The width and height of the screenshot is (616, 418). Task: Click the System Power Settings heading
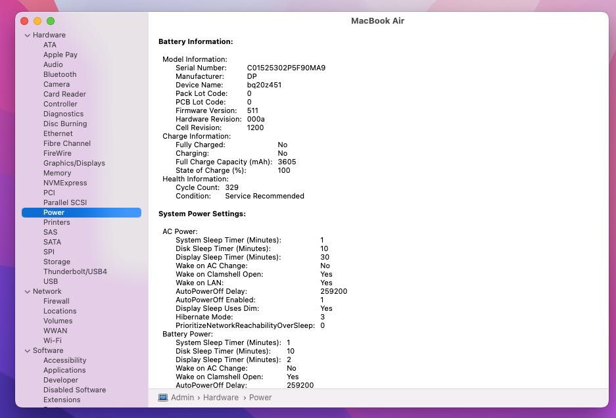202,214
